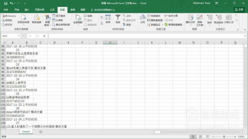The width and height of the screenshot is (248, 139).
Task: Expand the formula bar
Action: (x=245, y=36)
